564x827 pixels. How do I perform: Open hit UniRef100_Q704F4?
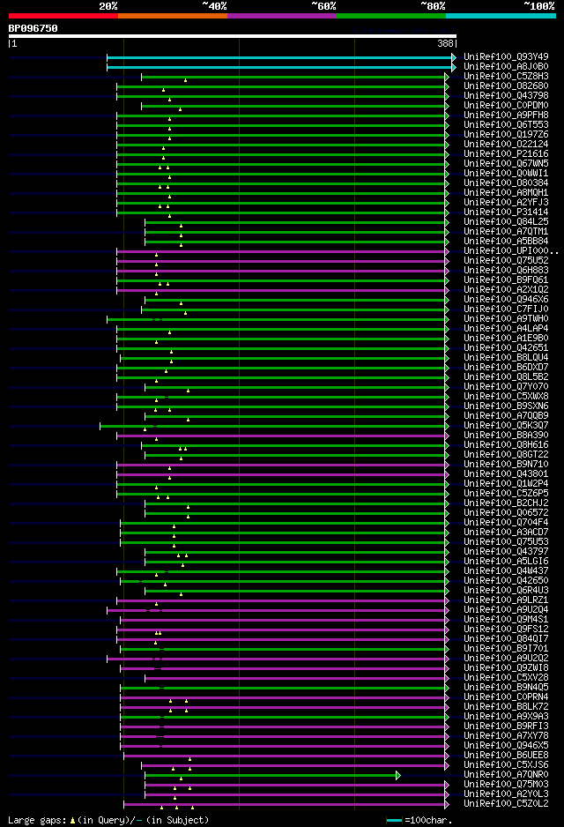pos(506,522)
